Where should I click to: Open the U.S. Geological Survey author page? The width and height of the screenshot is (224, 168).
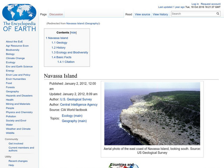(76, 99)
